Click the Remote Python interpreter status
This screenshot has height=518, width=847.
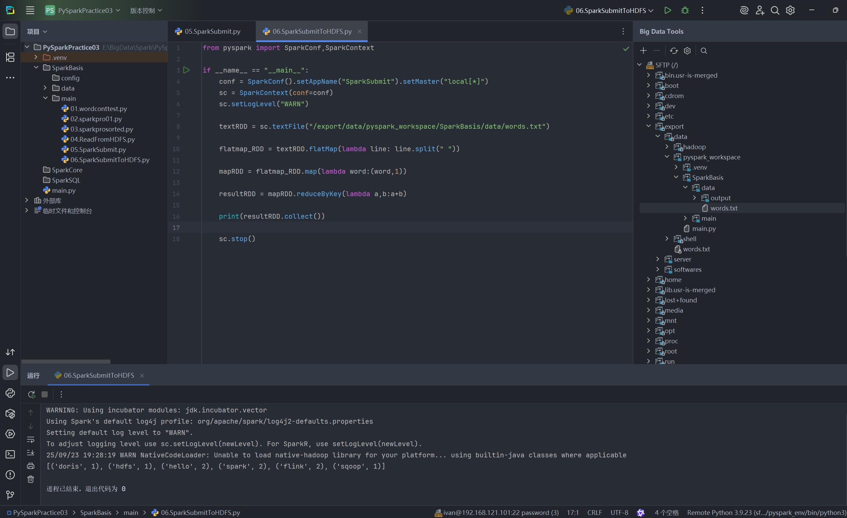pos(766,513)
